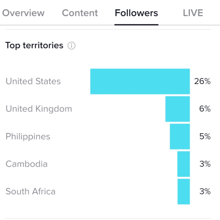Switch to the Overview tab

point(23,13)
